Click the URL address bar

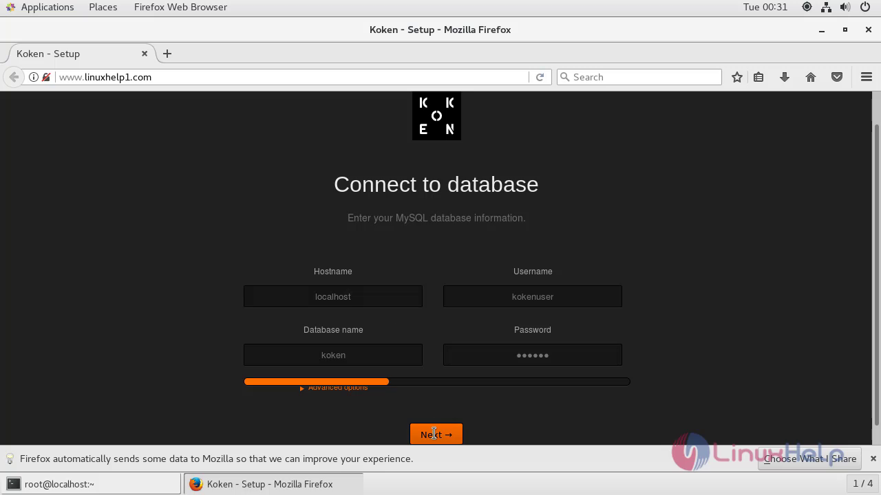[293, 77]
